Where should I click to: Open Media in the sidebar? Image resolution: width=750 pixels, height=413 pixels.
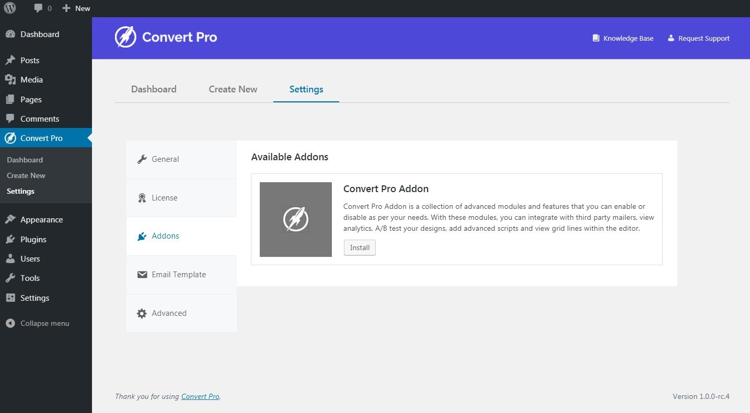pos(46,80)
